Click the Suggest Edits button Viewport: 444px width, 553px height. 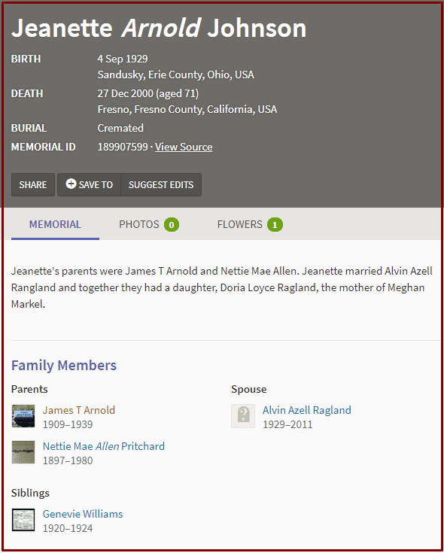point(161,184)
